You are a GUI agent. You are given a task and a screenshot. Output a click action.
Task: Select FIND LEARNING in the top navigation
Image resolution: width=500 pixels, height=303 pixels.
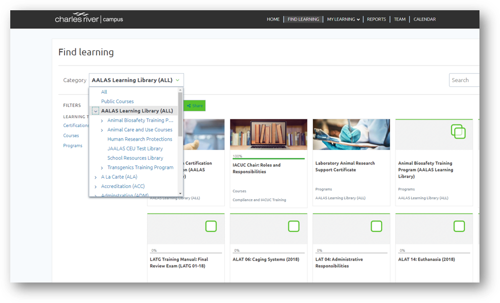pos(303,19)
